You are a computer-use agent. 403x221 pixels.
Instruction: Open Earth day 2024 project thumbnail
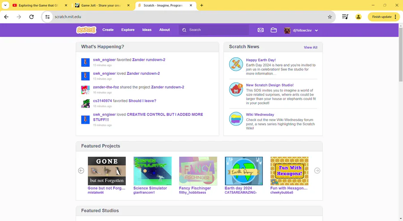point(244,171)
